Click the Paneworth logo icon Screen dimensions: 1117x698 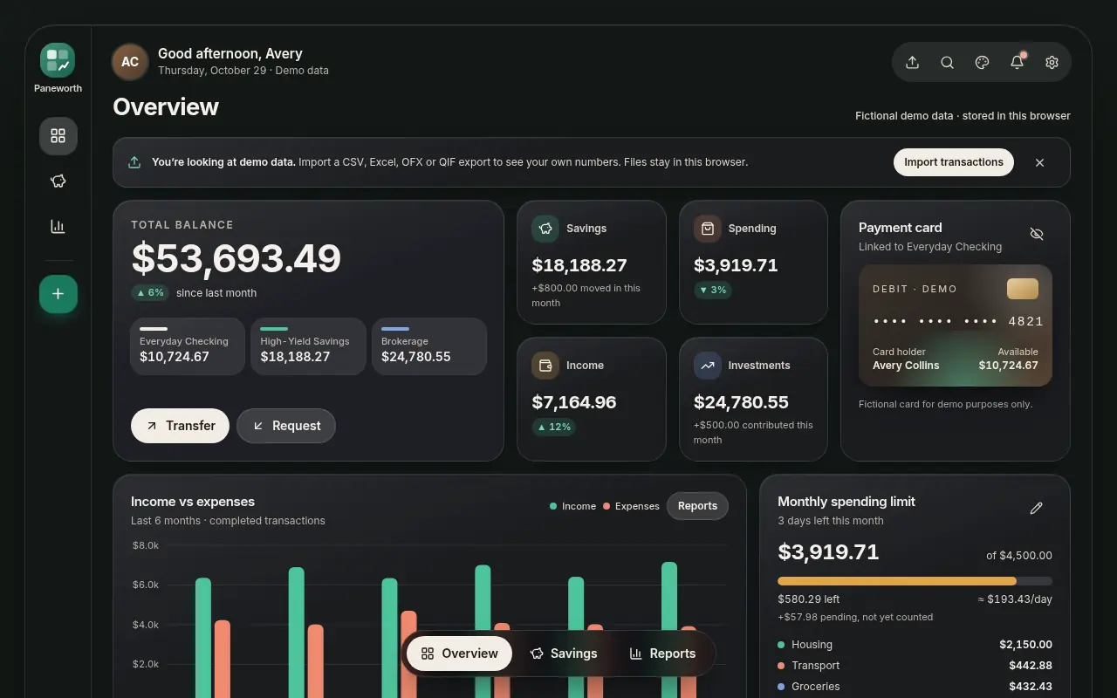coord(58,60)
